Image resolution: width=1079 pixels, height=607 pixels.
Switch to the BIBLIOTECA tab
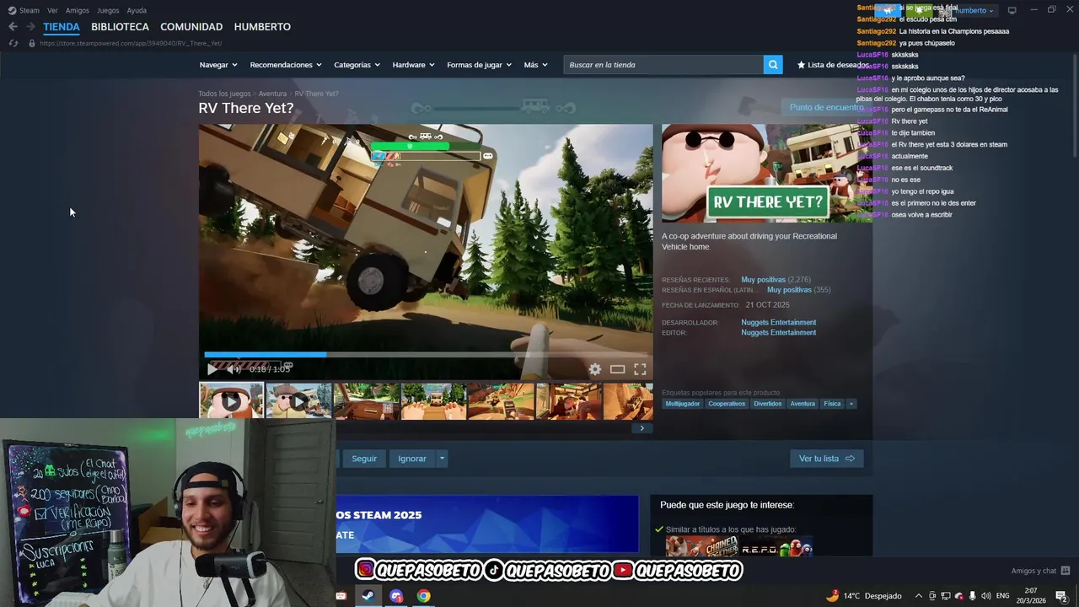120,27
